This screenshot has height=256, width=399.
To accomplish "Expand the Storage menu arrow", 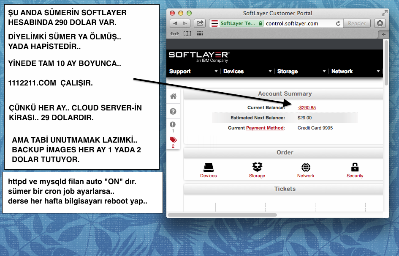I will [x=324, y=72].
